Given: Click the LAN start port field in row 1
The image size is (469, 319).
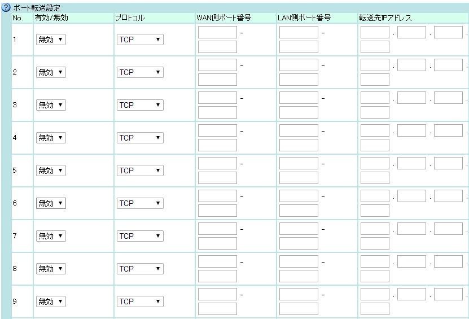Looking at the screenshot, I should (299, 32).
